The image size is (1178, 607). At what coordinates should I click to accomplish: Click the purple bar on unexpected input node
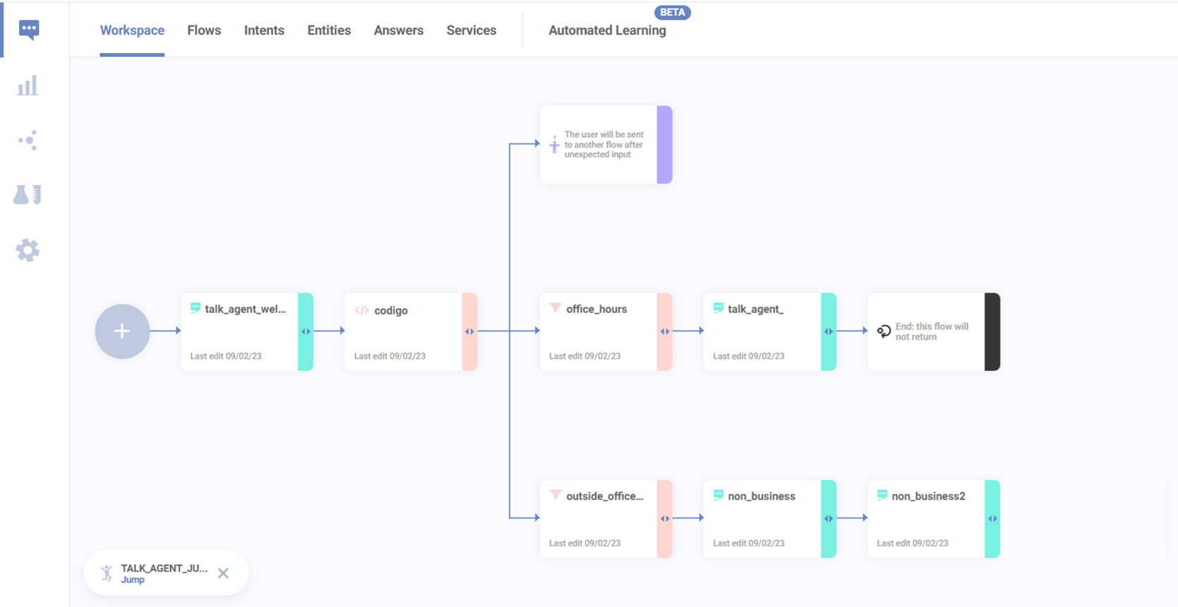[x=664, y=145]
